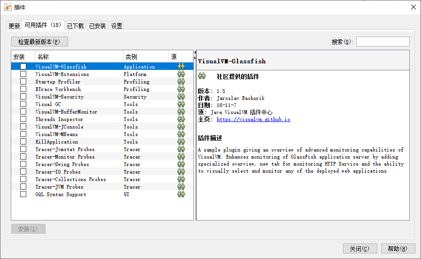Collapse details pane with splitter left arrow
Viewport: 421px width, 259px height.
tap(195, 53)
